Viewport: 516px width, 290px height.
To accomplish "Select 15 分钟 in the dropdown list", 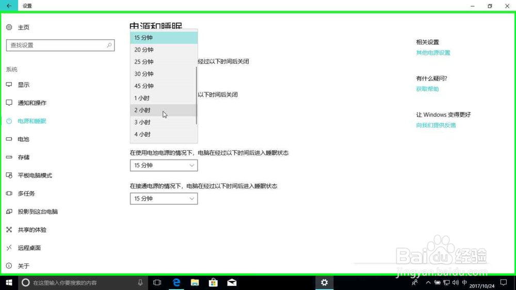I will tap(164, 38).
